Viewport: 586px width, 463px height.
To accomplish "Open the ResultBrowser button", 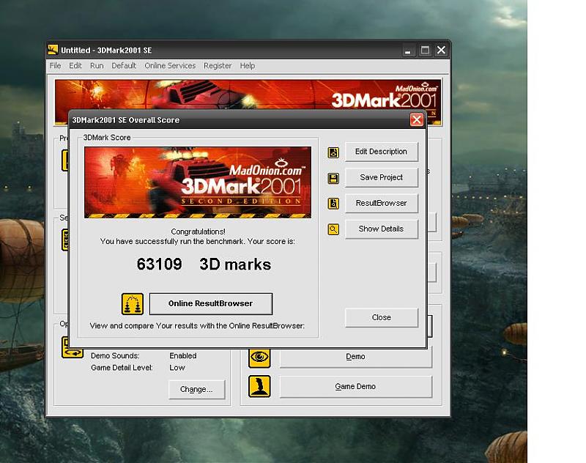I will pyautogui.click(x=381, y=203).
